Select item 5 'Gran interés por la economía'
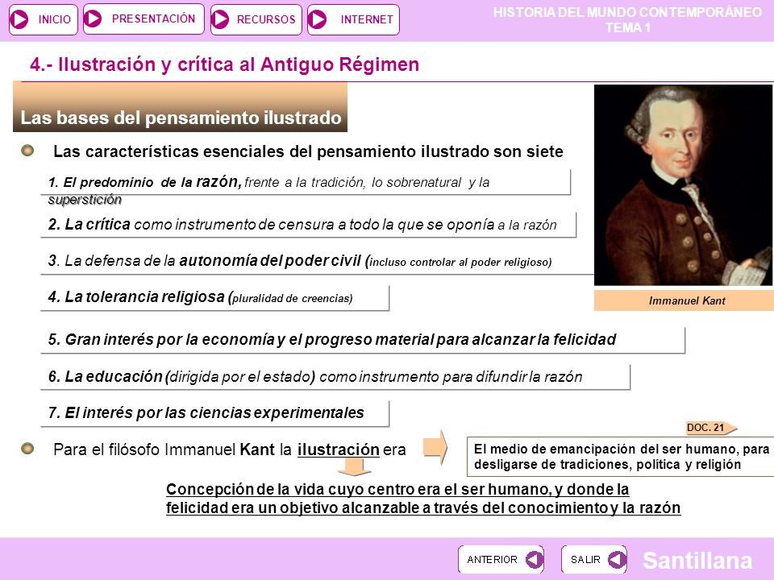This screenshot has height=580, width=774. click(x=363, y=340)
